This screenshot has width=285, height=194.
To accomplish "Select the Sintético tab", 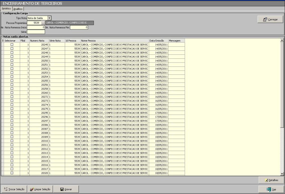I will pos(6,9).
